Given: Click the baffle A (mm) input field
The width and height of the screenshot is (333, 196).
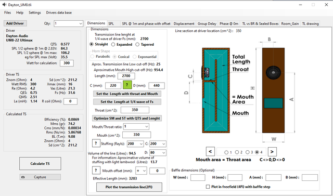Looking at the screenshot, I should pos(273,178).
